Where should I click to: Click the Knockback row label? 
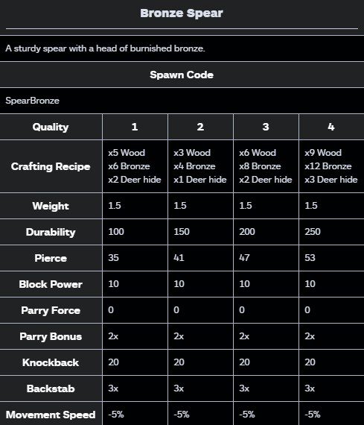[x=51, y=362]
